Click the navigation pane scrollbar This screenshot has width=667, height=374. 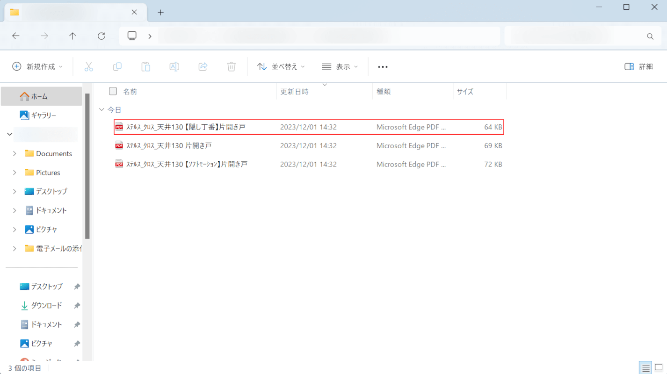(87, 166)
